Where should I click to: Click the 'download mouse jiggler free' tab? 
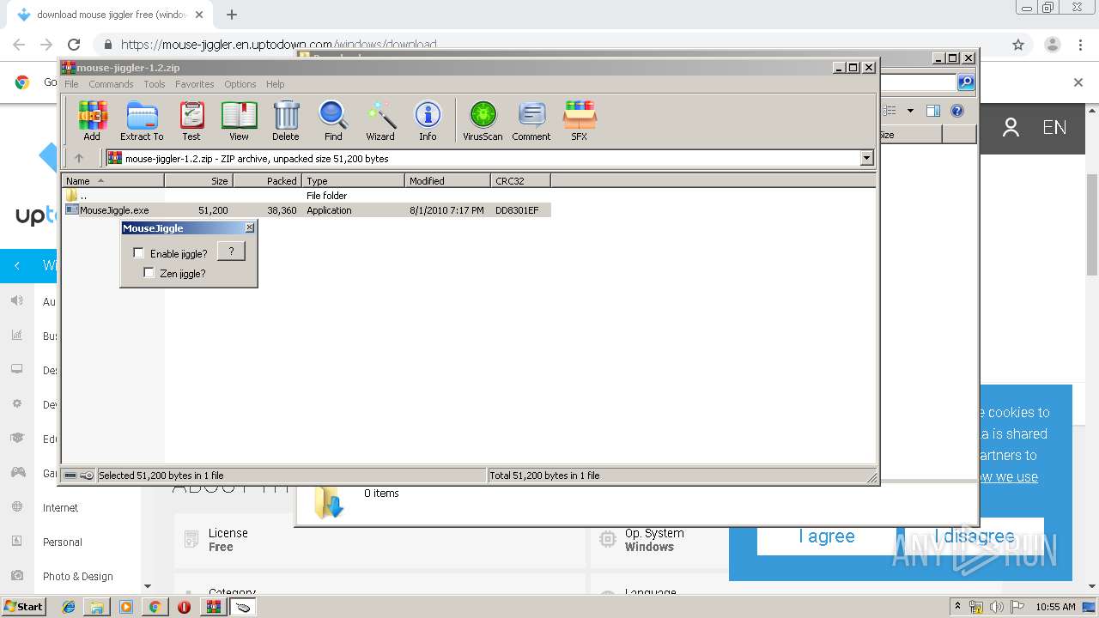[111, 15]
